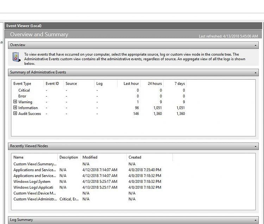The image size is (264, 224).
Task: Collapse the Summary of Administrative Events section
Action: 256,73
